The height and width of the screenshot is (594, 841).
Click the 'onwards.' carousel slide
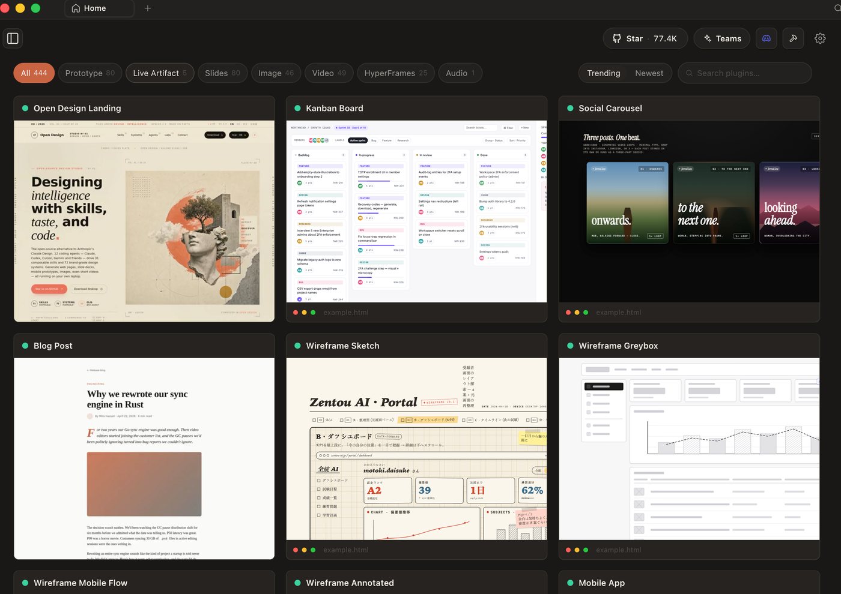point(627,202)
